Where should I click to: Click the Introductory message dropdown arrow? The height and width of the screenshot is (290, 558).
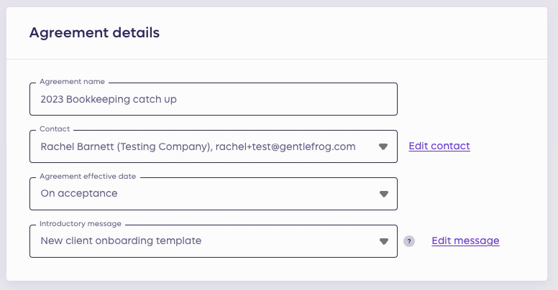[x=384, y=241]
